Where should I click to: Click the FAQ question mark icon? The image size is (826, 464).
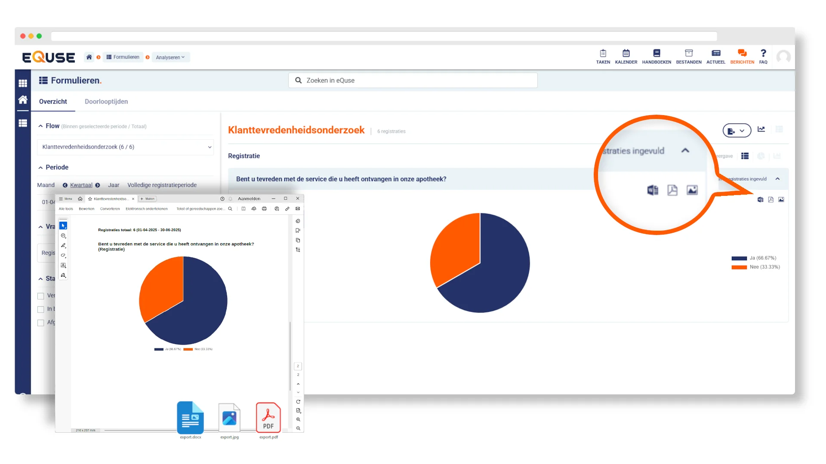coord(763,53)
